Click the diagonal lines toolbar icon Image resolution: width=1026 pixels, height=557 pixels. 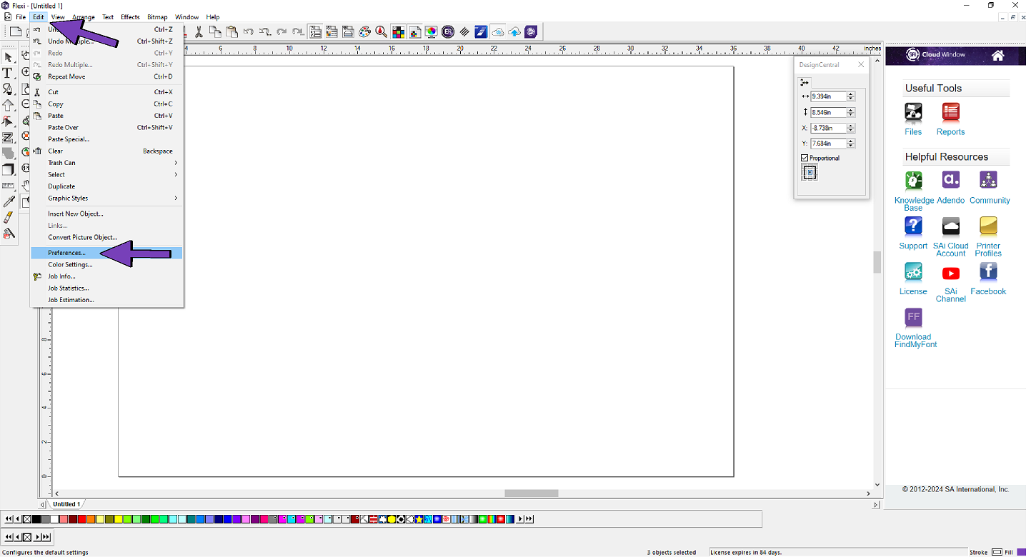[x=464, y=31]
